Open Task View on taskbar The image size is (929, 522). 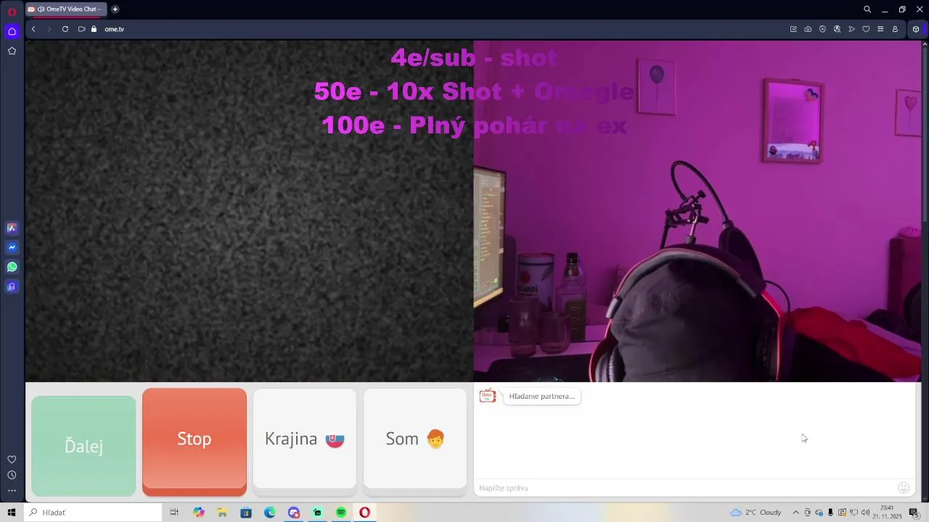click(x=174, y=513)
